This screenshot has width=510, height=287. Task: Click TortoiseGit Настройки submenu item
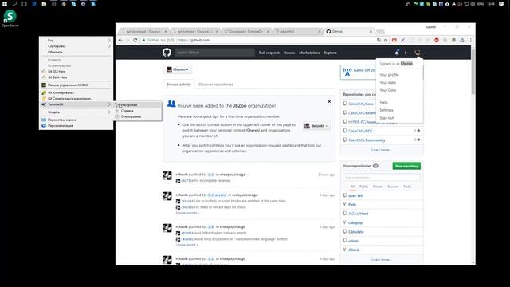pyautogui.click(x=137, y=104)
